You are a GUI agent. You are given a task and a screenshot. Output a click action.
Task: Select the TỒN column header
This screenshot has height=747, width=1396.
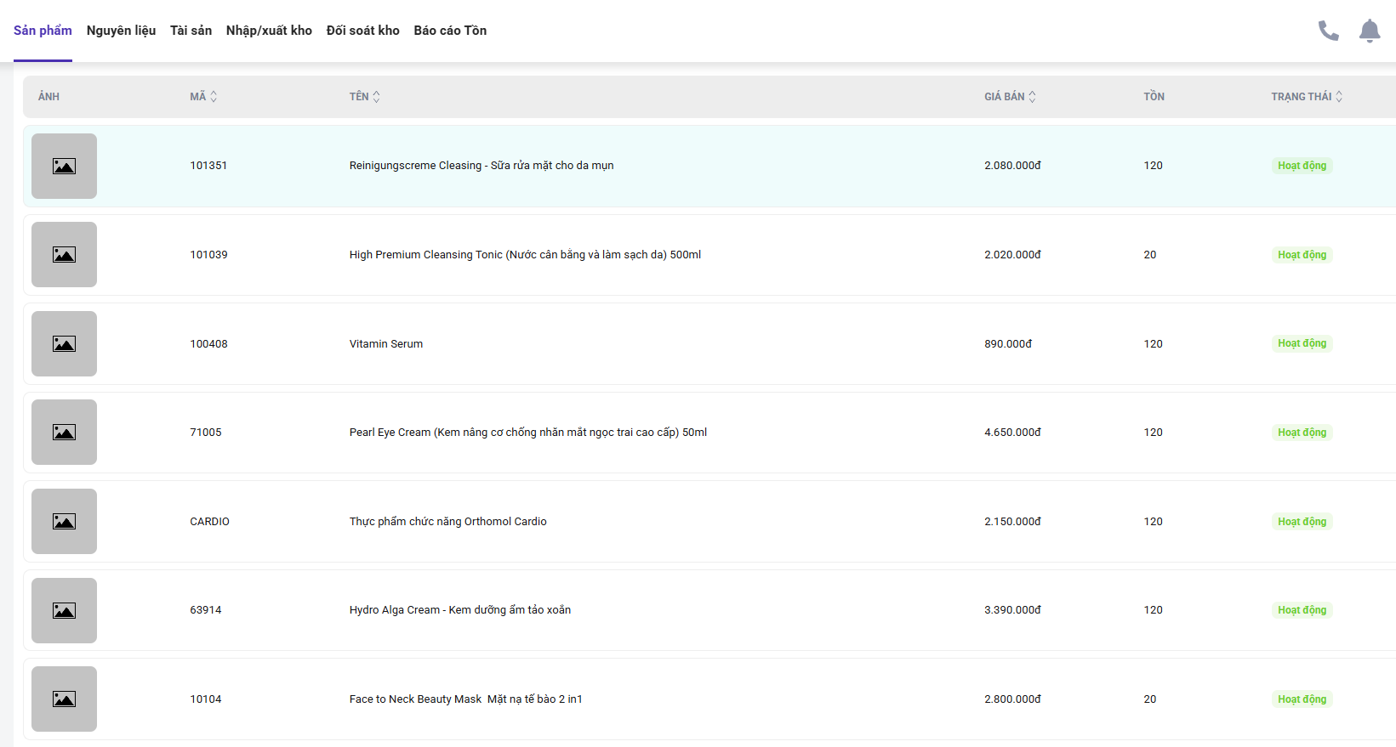1154,97
